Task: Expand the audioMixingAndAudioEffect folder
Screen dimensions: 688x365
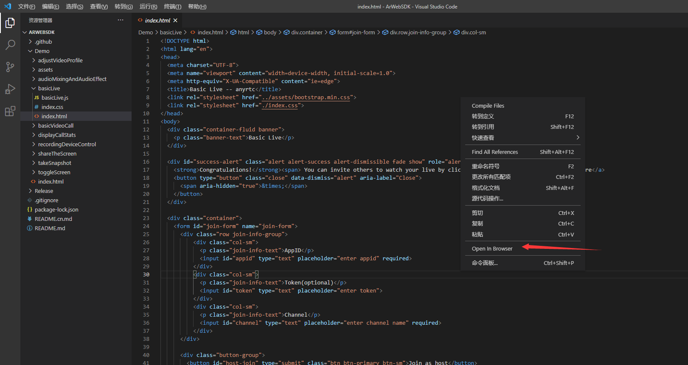Action: (x=34, y=79)
